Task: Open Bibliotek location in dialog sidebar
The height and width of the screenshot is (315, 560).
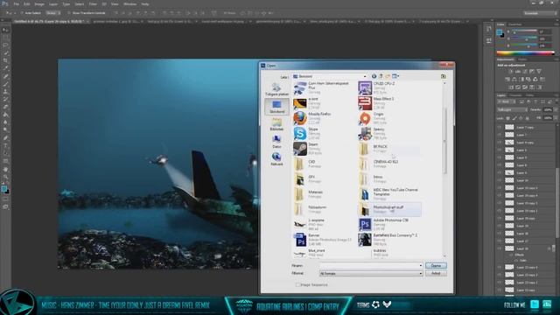Action: click(276, 124)
